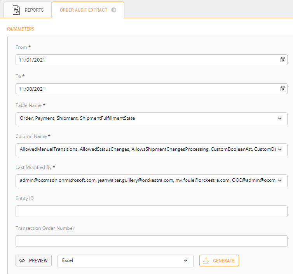Open the From date calendar picker
This screenshot has height=274, width=293.
[x=283, y=60]
